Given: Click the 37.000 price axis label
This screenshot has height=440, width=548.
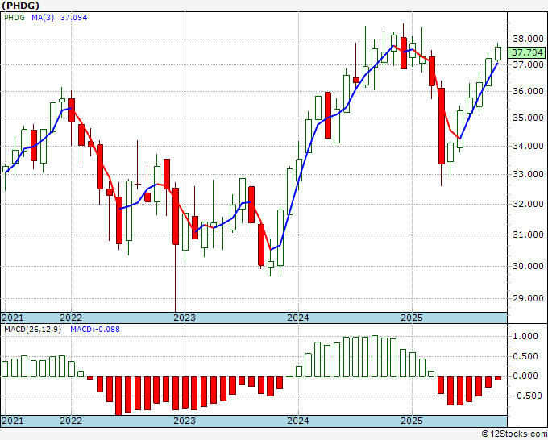Looking at the screenshot, I should click(x=528, y=64).
